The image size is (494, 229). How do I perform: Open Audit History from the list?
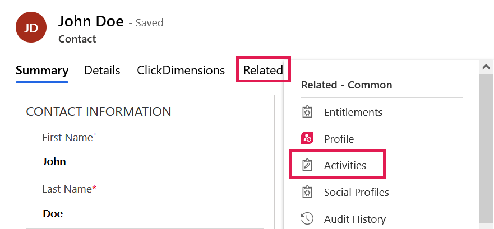354,219
